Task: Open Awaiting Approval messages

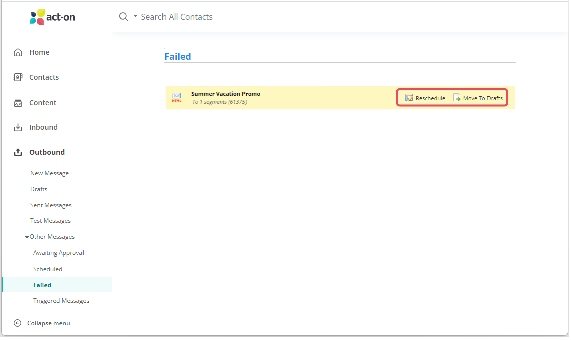Action: (x=59, y=253)
